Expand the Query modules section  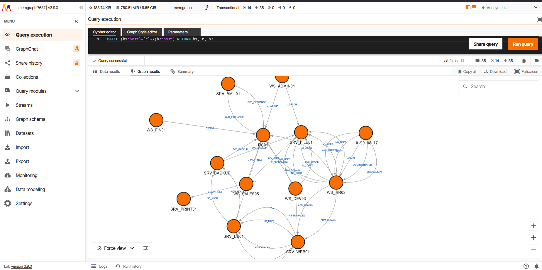[77, 91]
